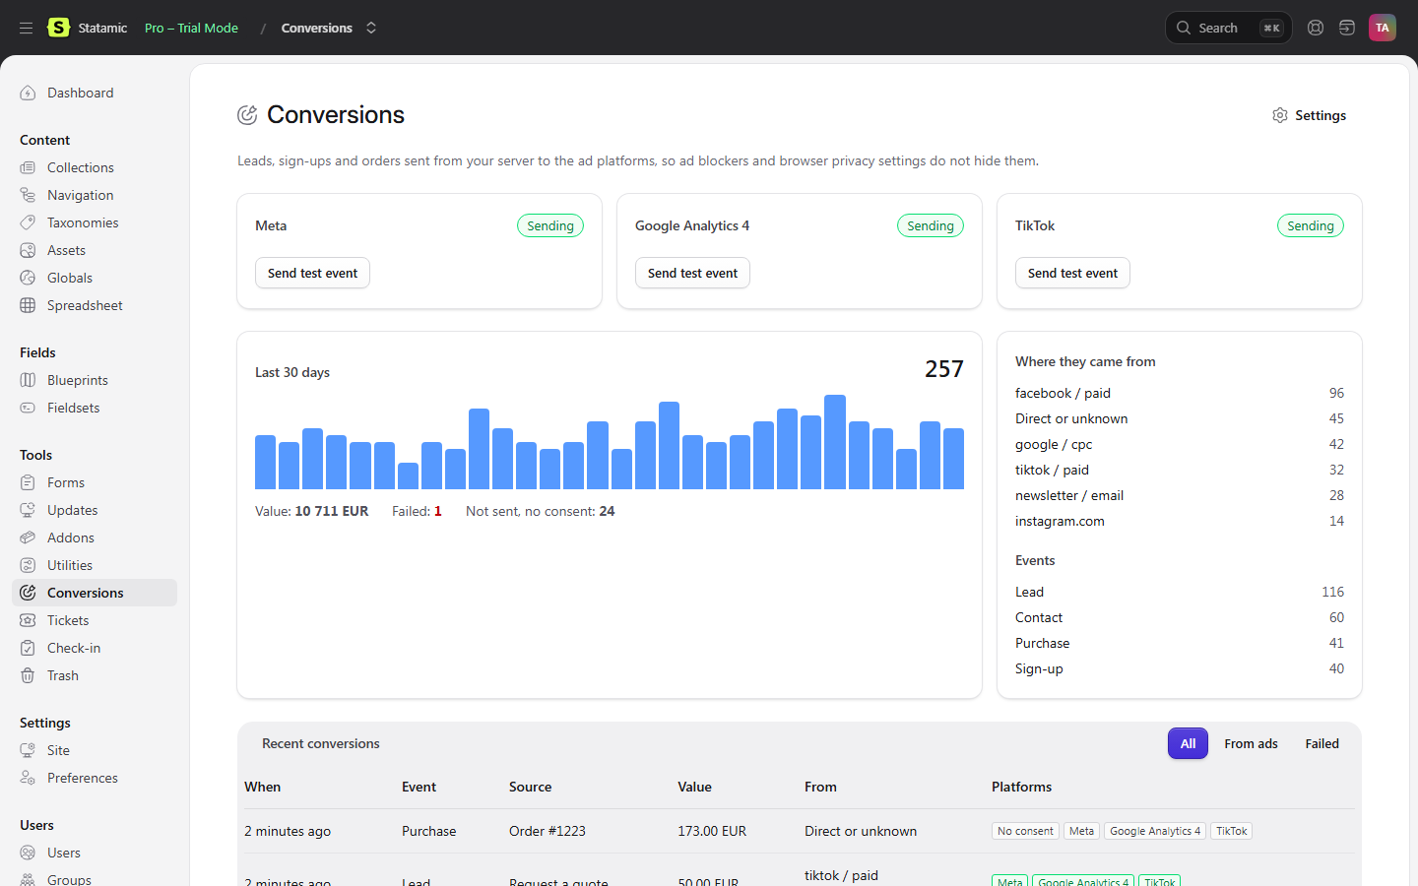Open the Tickets menu item label
The width and height of the screenshot is (1418, 886).
(x=68, y=620)
